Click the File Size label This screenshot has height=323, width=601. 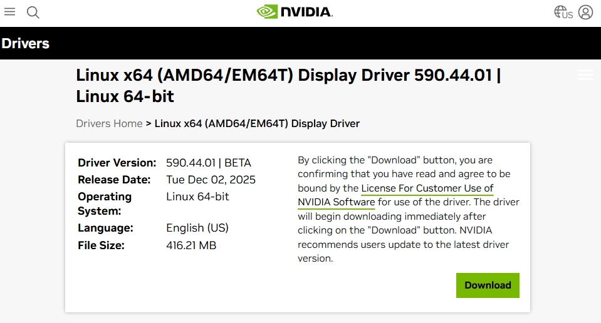pos(101,245)
